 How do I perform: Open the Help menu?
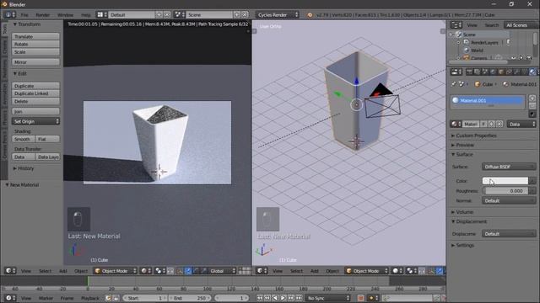coord(85,15)
